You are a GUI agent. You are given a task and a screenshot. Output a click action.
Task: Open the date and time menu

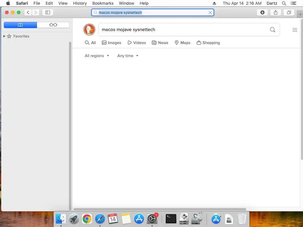click(242, 3)
